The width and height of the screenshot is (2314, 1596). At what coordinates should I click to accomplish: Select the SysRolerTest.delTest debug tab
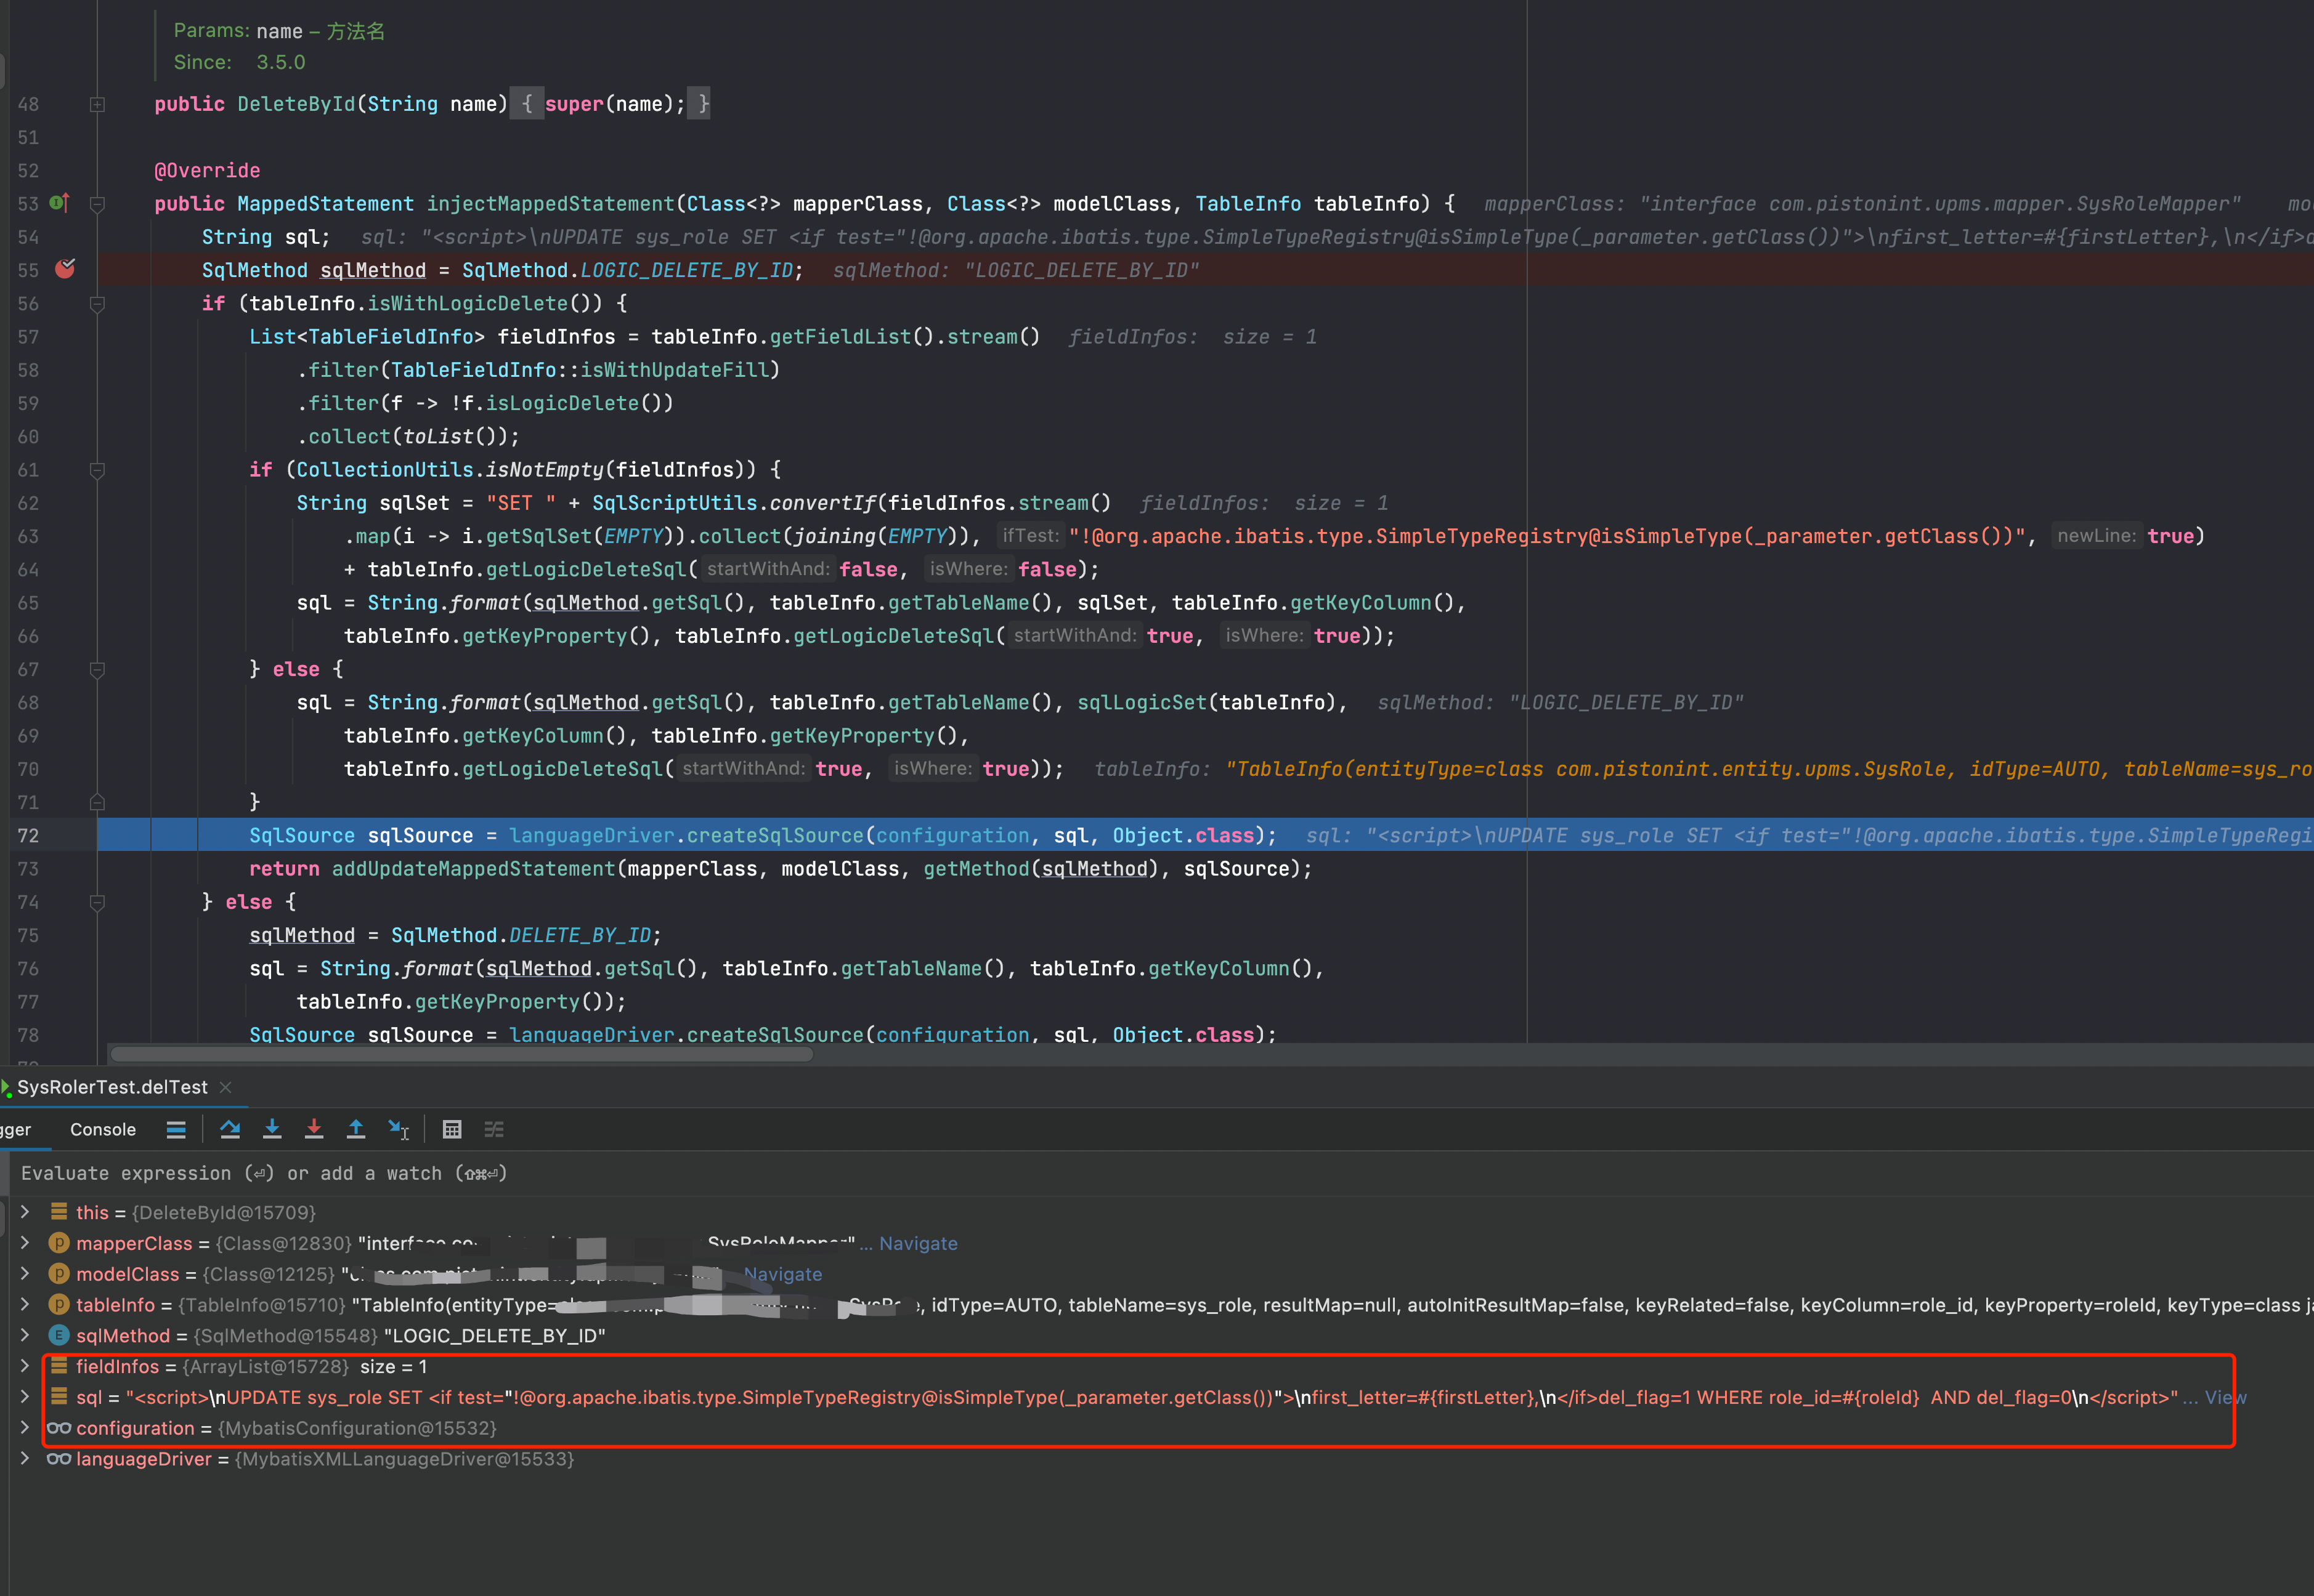112,1087
